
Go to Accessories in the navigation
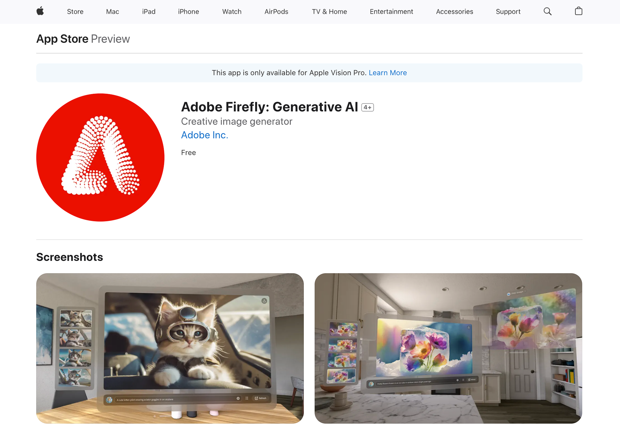click(454, 12)
